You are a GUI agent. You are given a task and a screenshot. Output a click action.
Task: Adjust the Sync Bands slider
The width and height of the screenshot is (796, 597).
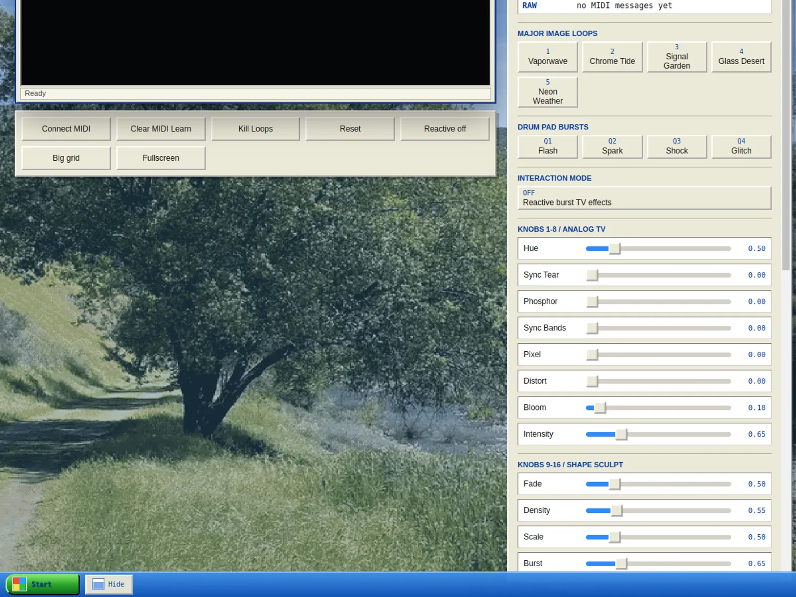(x=658, y=328)
